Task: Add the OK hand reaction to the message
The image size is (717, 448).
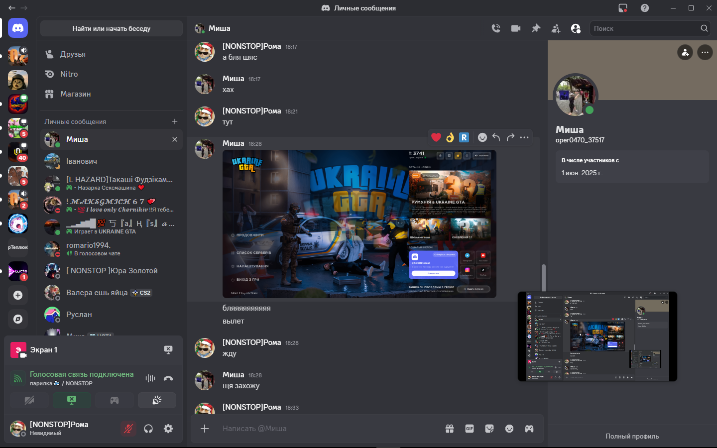Action: pos(450,137)
